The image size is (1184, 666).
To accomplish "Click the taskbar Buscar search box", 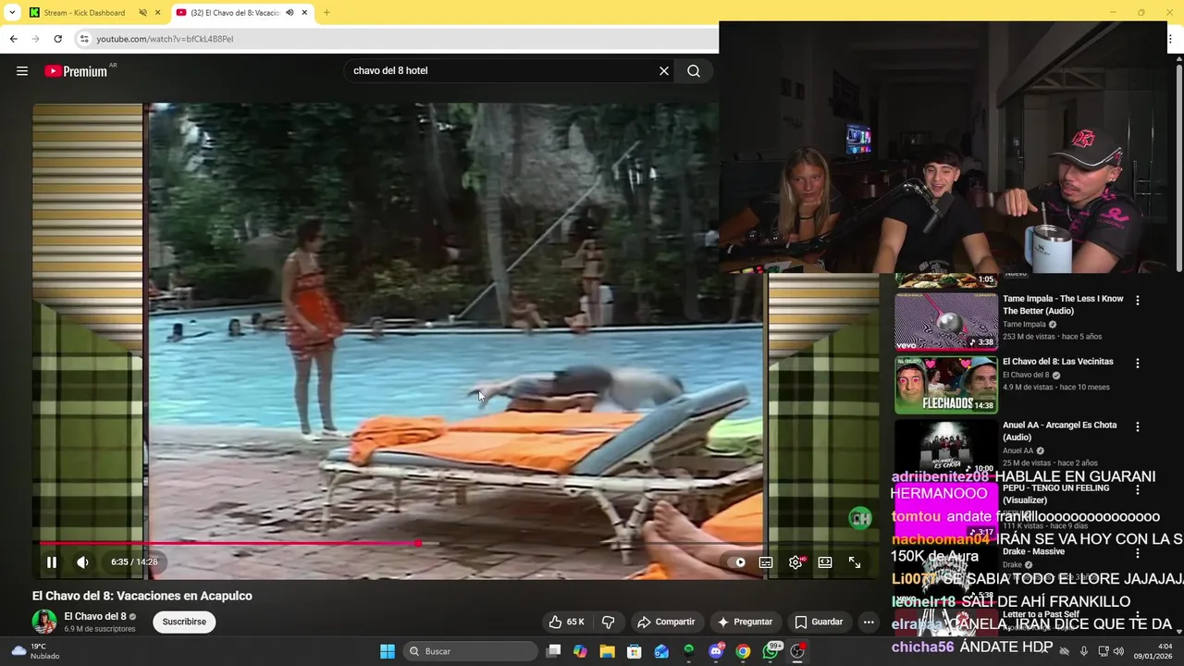I will (x=472, y=651).
